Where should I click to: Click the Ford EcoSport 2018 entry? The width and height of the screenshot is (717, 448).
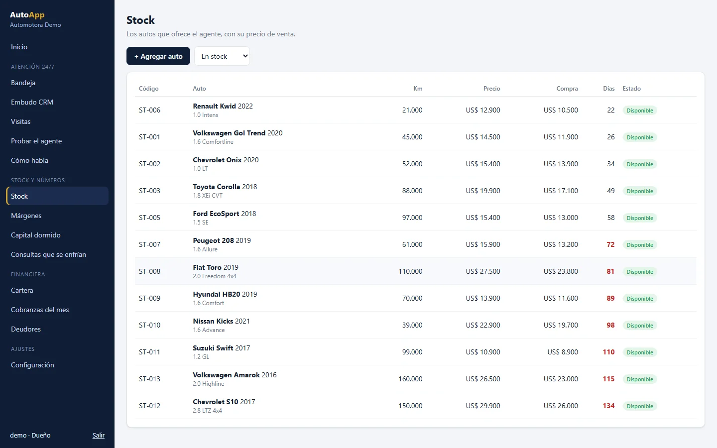pos(416,218)
